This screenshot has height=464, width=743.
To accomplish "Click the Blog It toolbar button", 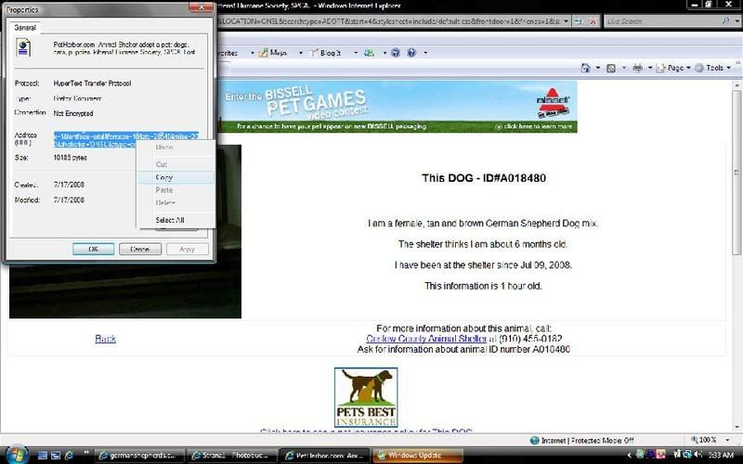I will coord(326,53).
